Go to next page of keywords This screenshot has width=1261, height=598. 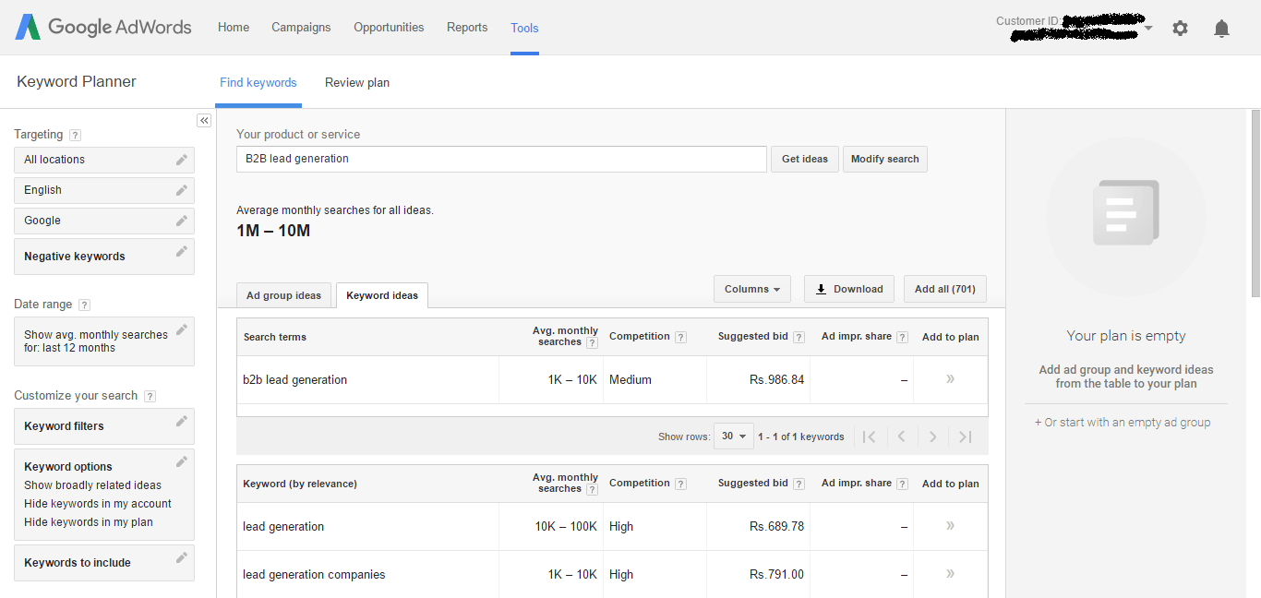[x=933, y=437]
